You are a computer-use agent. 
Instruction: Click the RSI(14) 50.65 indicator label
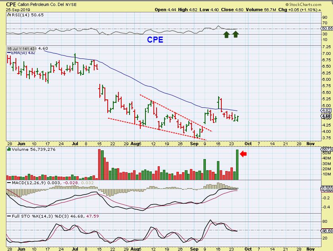click(27, 15)
